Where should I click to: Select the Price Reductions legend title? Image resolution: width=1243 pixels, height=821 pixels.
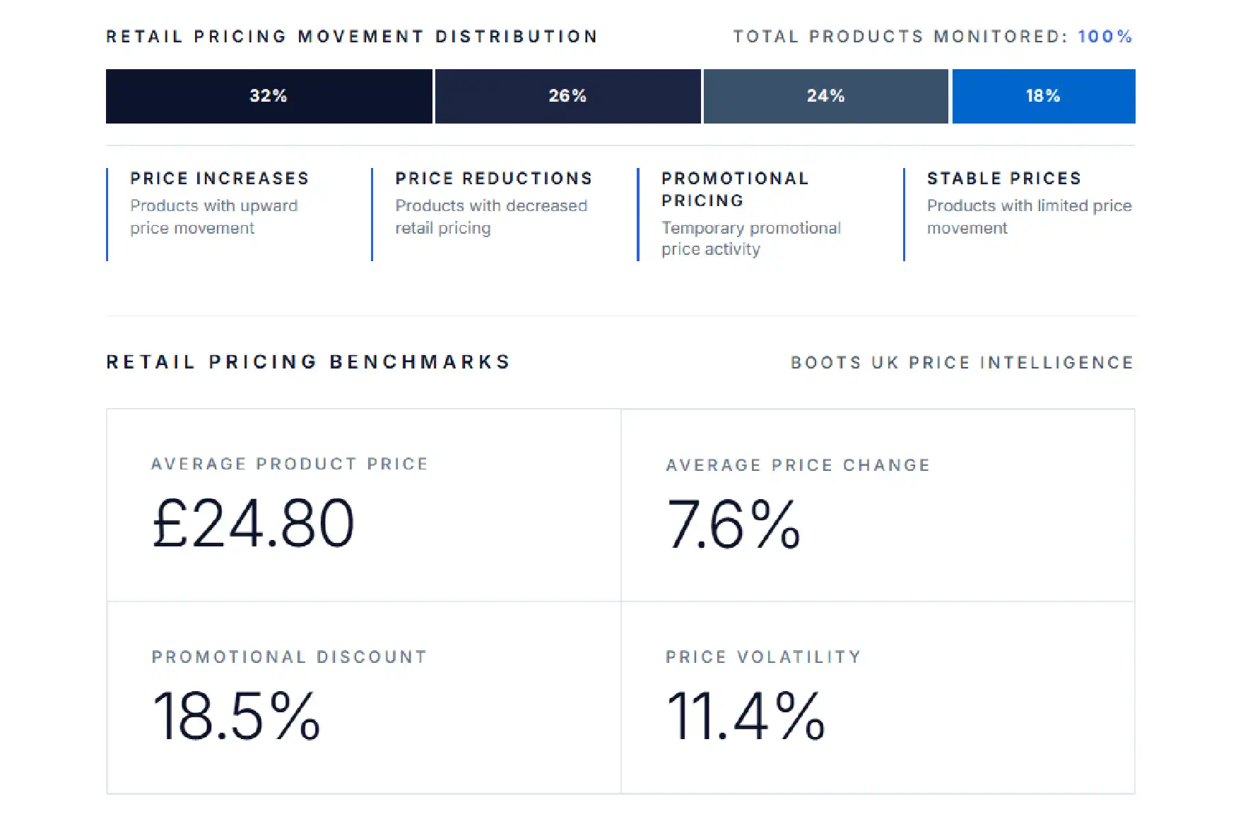494,179
